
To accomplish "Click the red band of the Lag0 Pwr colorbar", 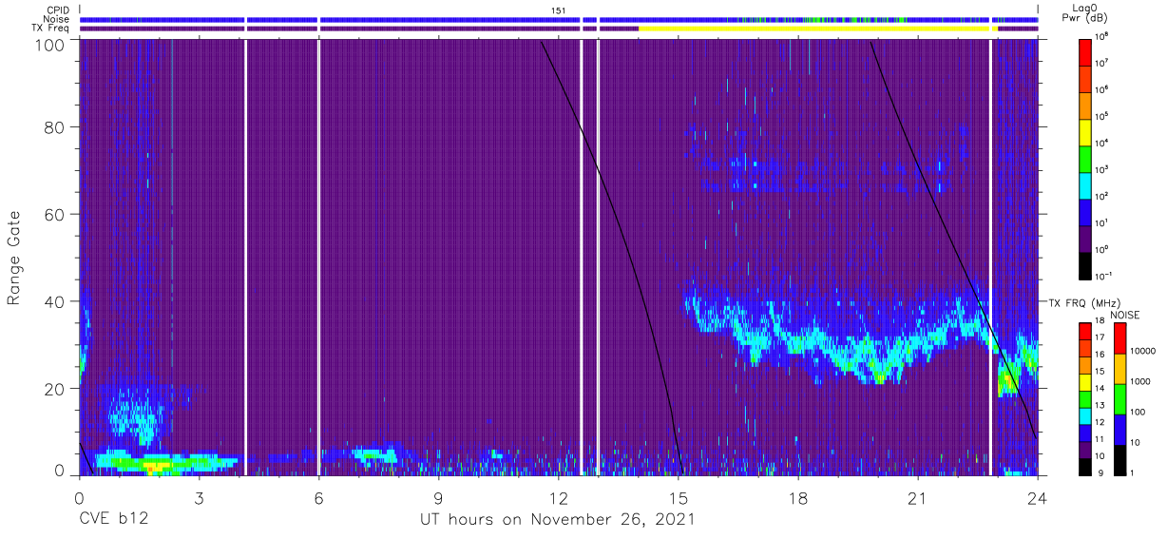I will tap(1085, 50).
